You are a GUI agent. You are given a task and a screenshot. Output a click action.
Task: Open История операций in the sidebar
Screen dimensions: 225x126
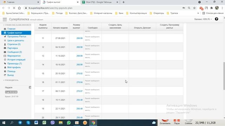pyautogui.click(x=16, y=59)
